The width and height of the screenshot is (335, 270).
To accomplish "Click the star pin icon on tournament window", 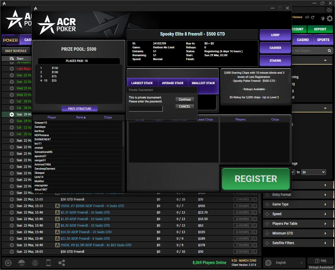I will point(35,8).
